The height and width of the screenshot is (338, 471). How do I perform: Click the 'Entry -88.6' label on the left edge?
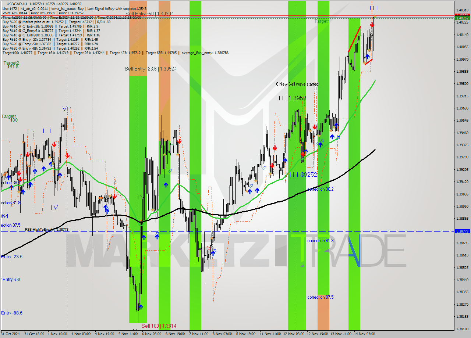pos(12,313)
